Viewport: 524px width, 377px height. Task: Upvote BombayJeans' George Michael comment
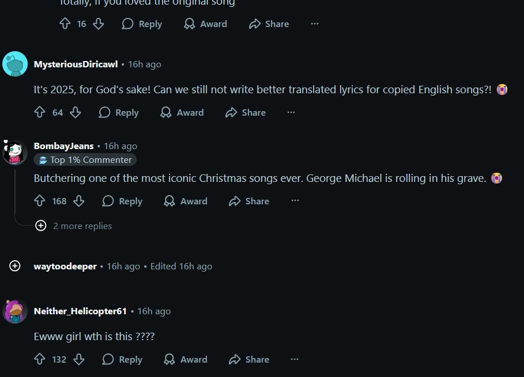39,201
